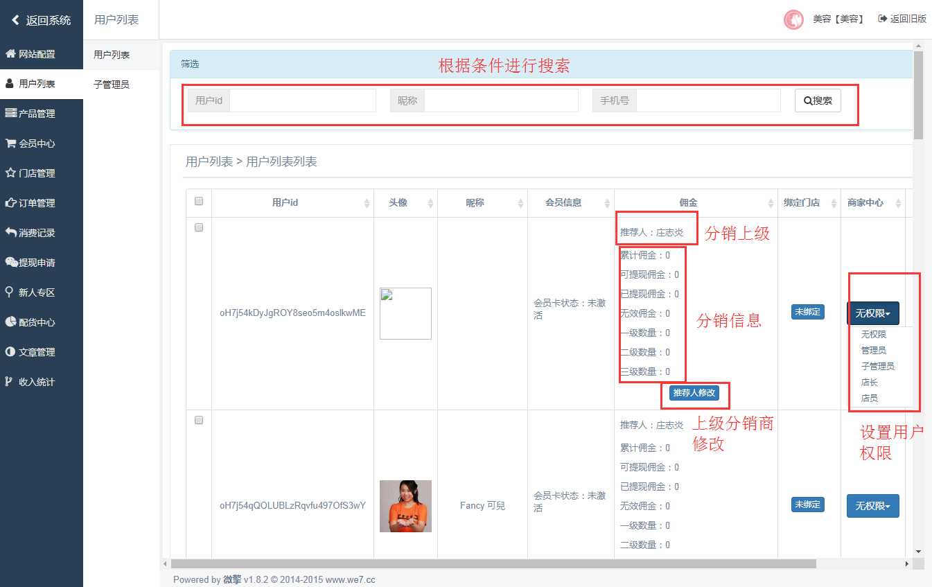Open 网站配置 via its home icon
The image size is (932, 587).
coord(10,54)
